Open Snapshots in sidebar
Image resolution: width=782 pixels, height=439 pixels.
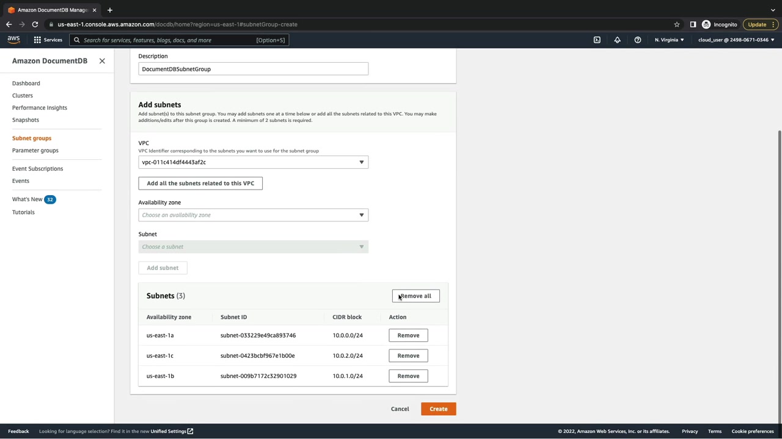click(x=26, y=120)
